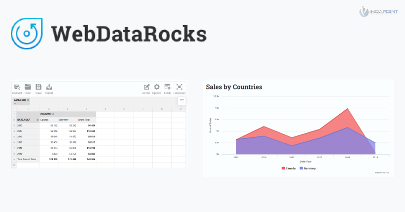
Task: Click the Connect data source icon
Action: 17,87
